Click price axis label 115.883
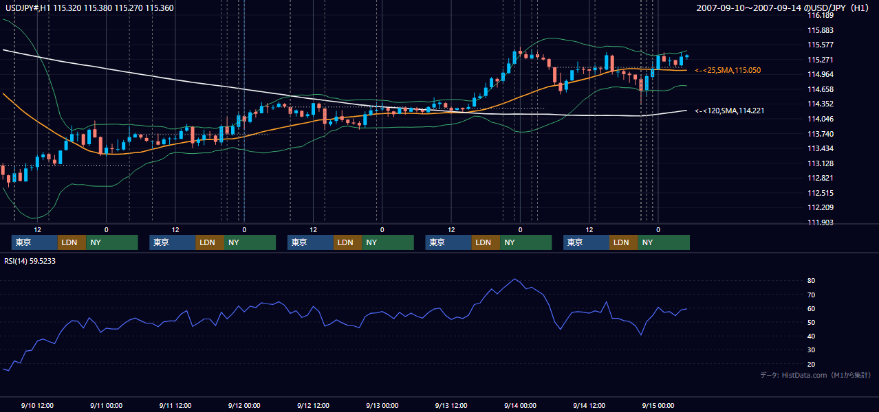Image resolution: width=879 pixels, height=412 pixels. (821, 30)
